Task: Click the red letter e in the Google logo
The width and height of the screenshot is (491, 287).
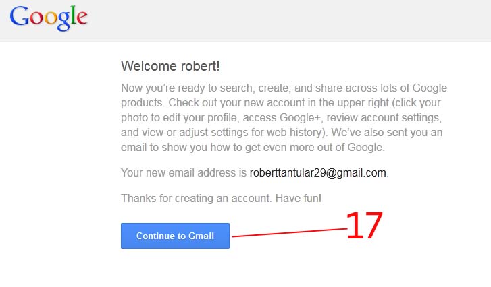Action: pyautogui.click(x=82, y=17)
